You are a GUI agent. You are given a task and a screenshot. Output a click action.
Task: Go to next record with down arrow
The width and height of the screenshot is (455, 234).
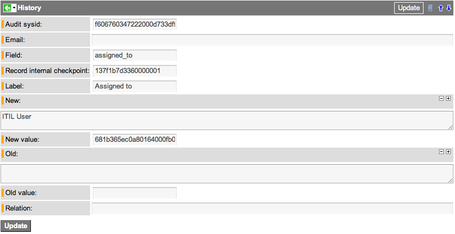coord(449,8)
